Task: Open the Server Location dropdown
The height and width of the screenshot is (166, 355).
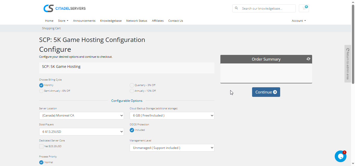Action: [81, 116]
